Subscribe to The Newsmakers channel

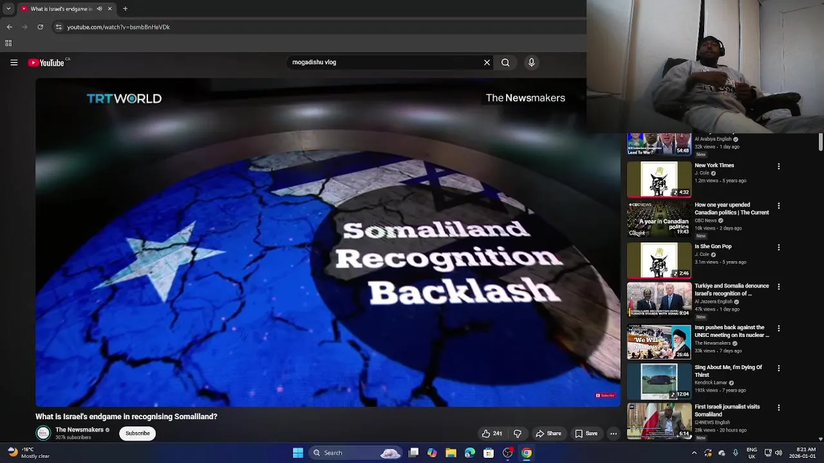137,433
